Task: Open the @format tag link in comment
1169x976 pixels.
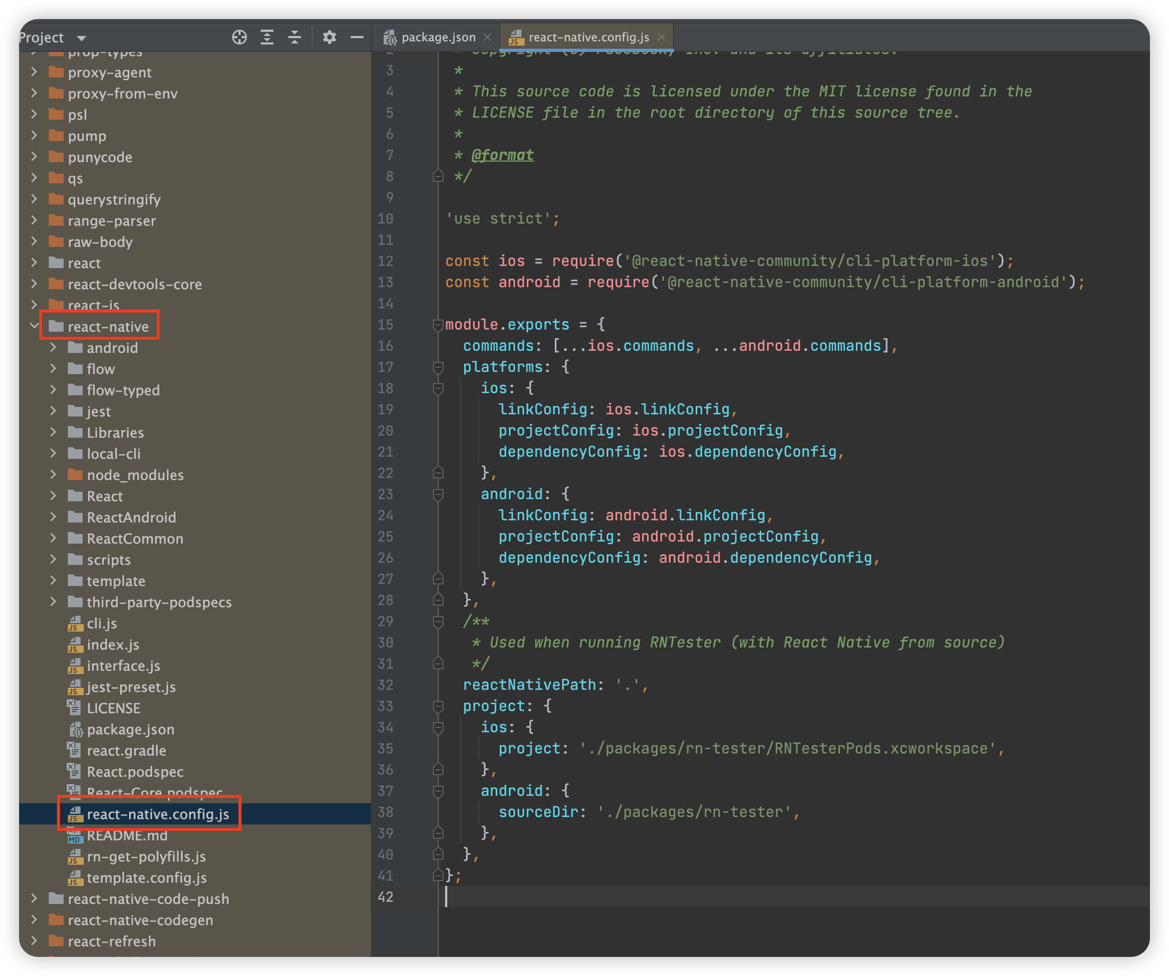Action: (x=502, y=155)
